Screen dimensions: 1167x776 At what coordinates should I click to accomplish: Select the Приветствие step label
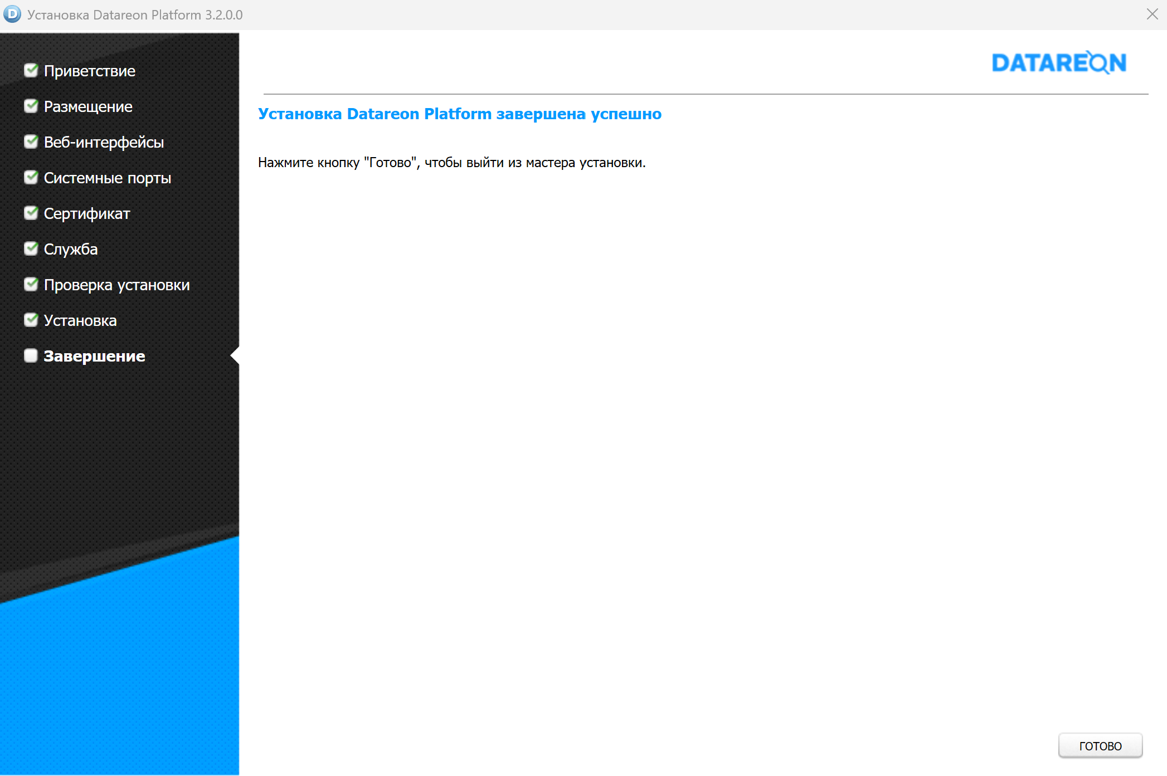[89, 71]
